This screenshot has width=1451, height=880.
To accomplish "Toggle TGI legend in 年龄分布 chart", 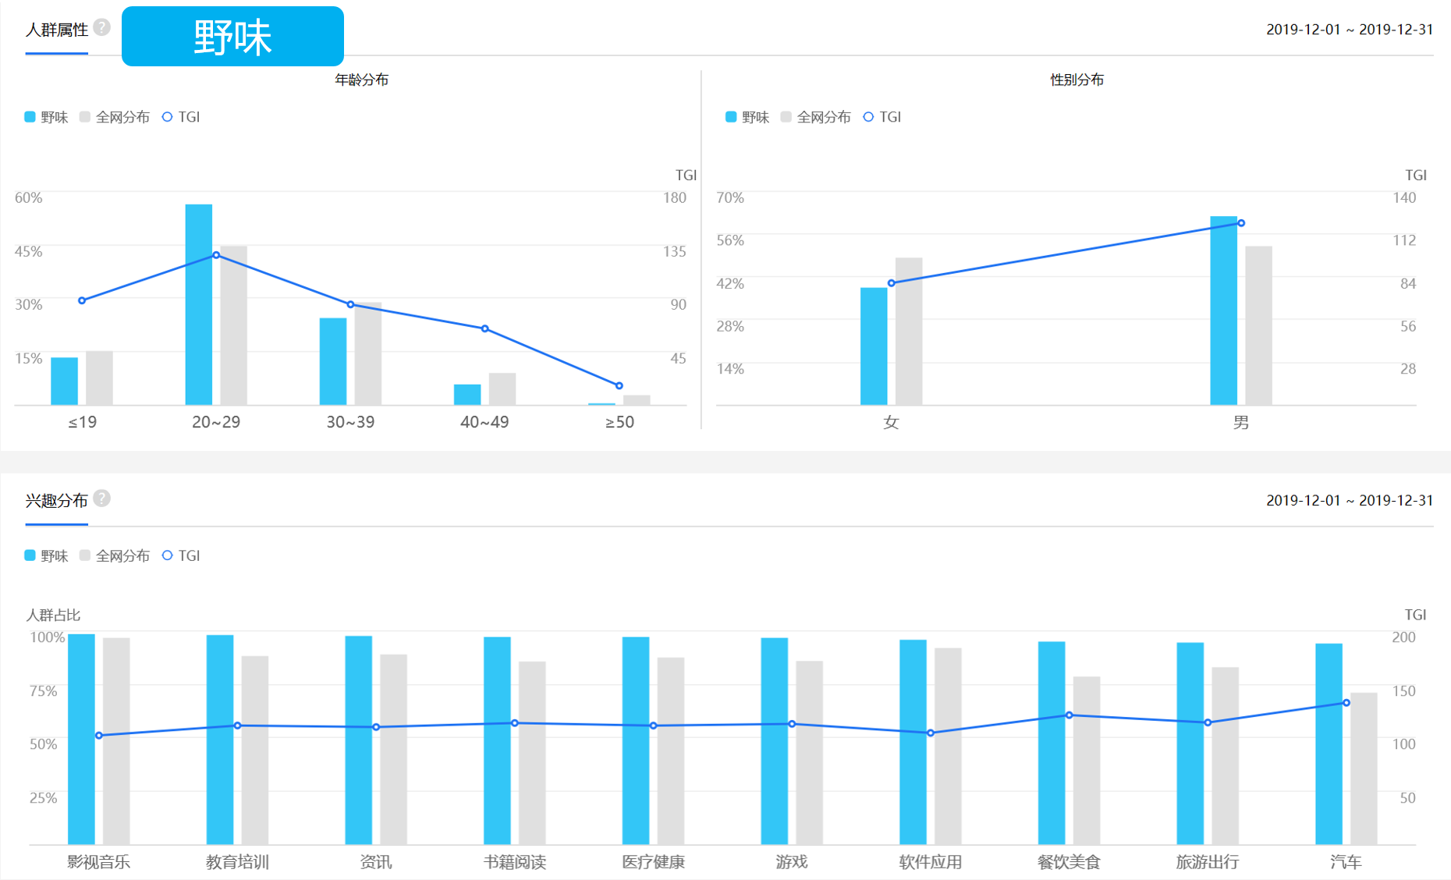I will [x=181, y=117].
